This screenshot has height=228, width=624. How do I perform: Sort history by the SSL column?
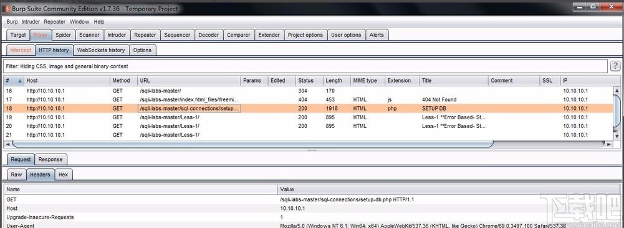click(550, 81)
